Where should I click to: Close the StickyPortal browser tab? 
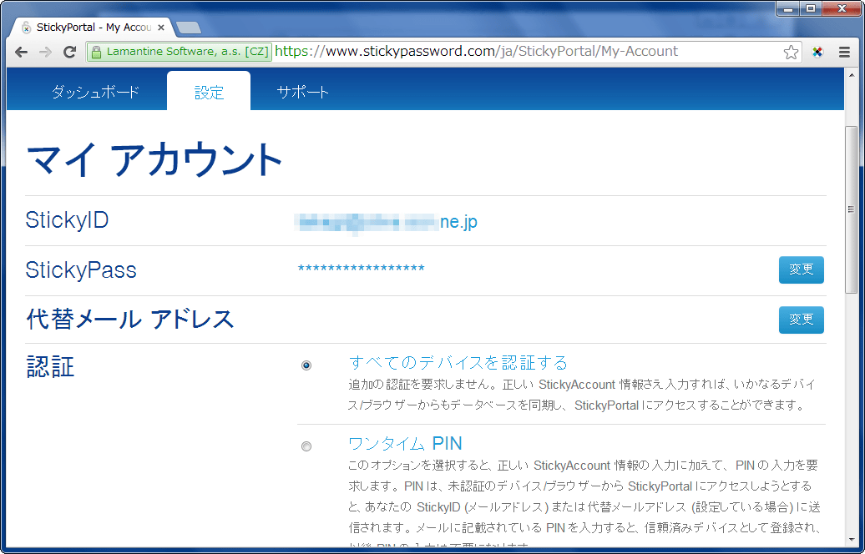(161, 27)
